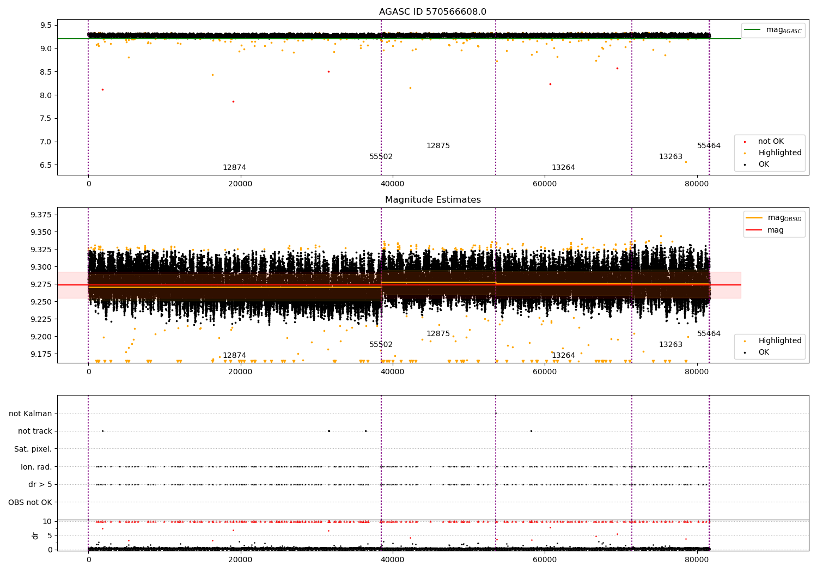The width and height of the screenshot is (817, 572).
Task: Click the 10 tick on dr axis
Action: 47,521
